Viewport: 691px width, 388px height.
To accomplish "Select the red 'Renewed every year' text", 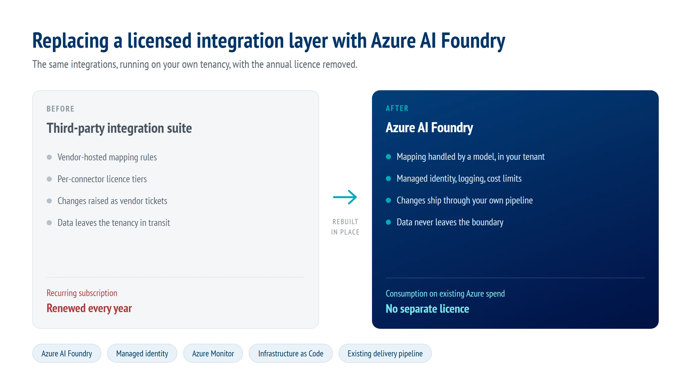I will tap(89, 308).
